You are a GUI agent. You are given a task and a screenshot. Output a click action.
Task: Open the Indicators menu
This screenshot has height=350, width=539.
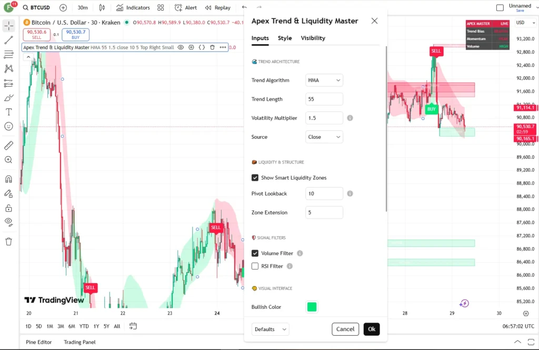(x=133, y=8)
